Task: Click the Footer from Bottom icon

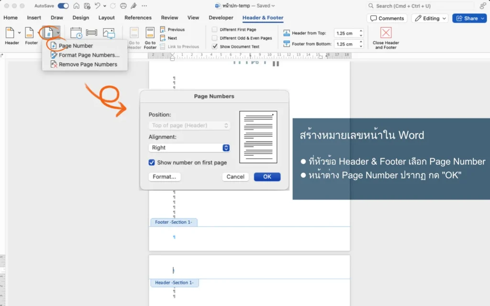Action: 287,44
